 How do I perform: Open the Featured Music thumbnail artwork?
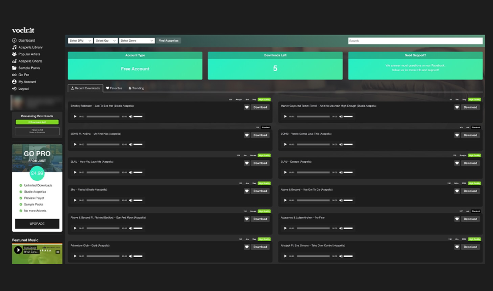[37, 254]
